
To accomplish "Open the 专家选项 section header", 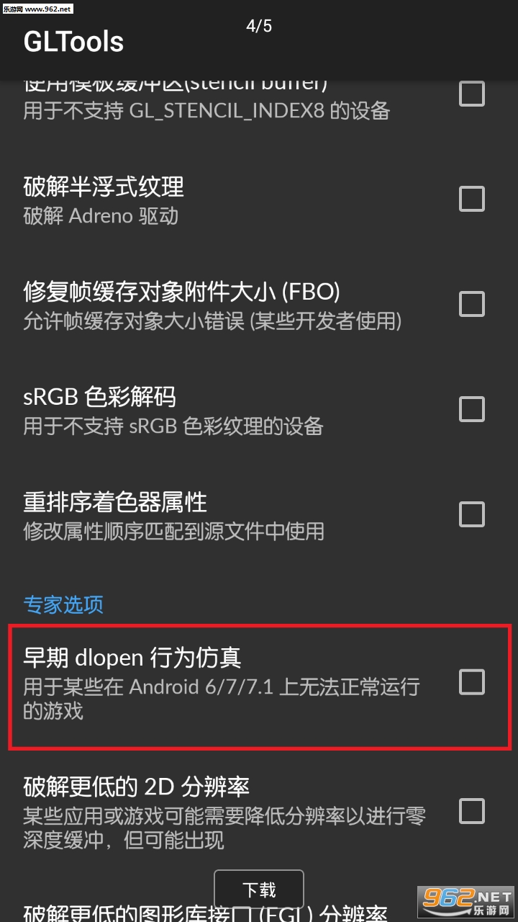I will (x=63, y=604).
